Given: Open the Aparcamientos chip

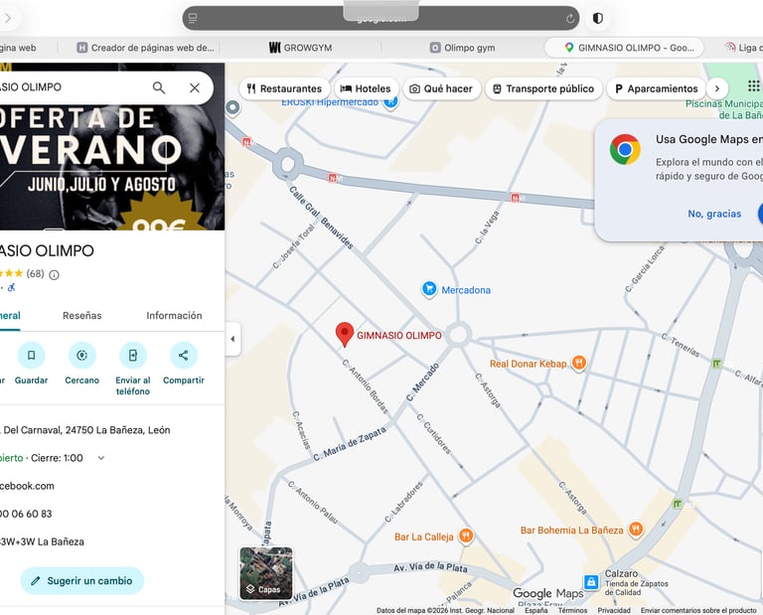Looking at the screenshot, I should click(x=657, y=88).
